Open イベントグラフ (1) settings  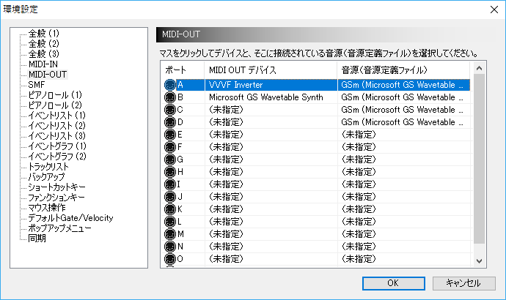pos(57,146)
